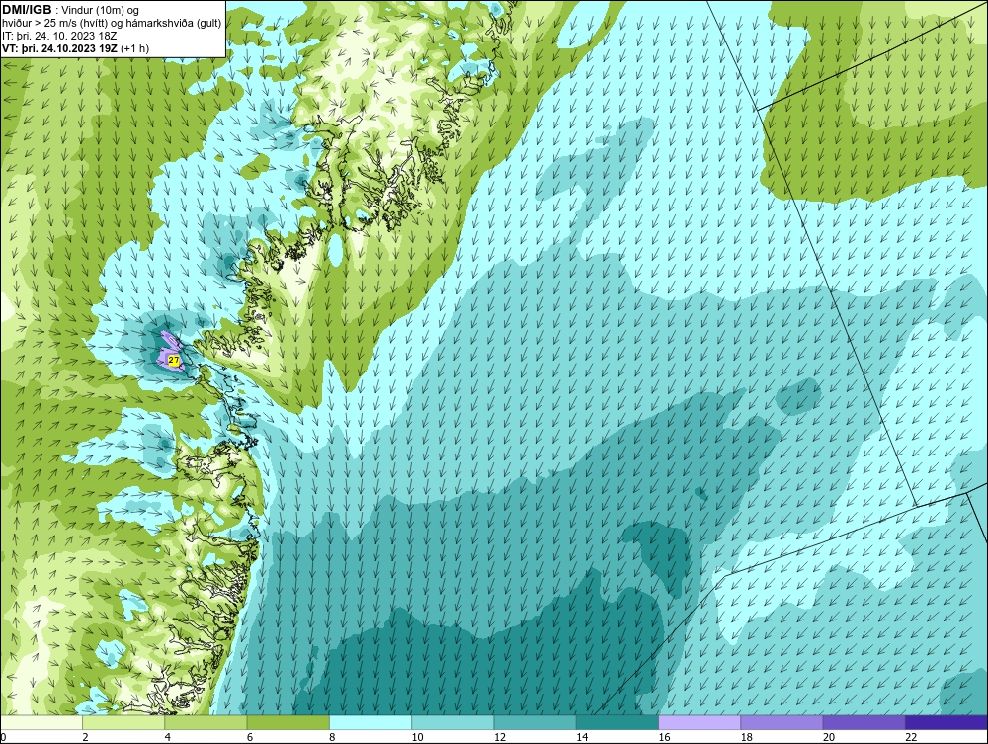The width and height of the screenshot is (988, 744).
Task: Select the 14-16 m/s dark teal swatch
Action: [x=617, y=722]
